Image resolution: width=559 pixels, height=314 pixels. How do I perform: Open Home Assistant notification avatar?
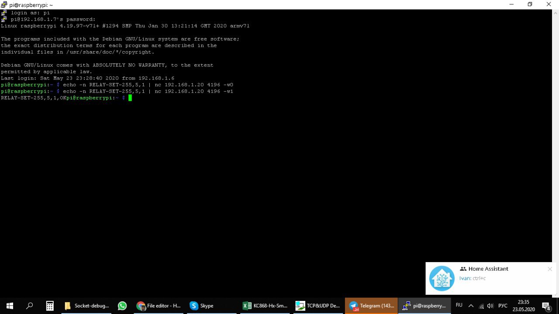(x=442, y=278)
